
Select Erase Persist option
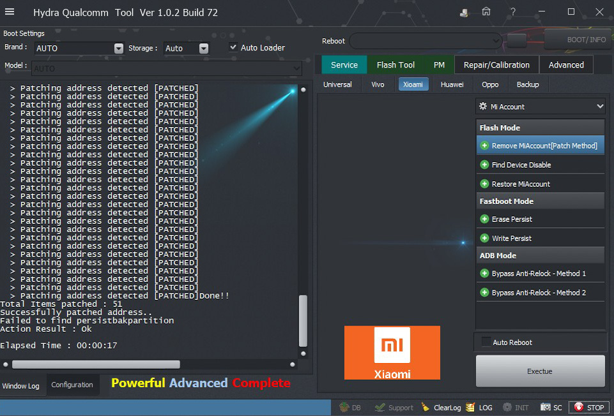coord(541,219)
